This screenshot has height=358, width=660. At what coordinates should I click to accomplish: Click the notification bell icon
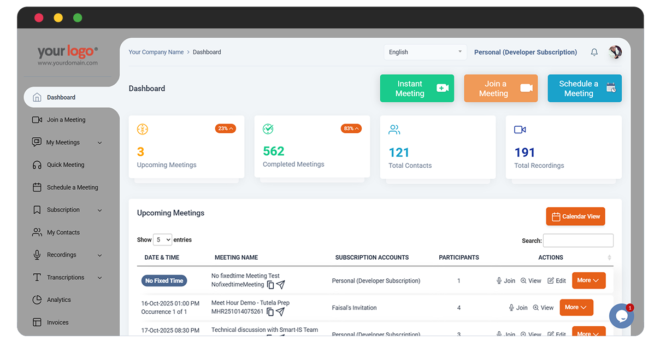click(594, 52)
